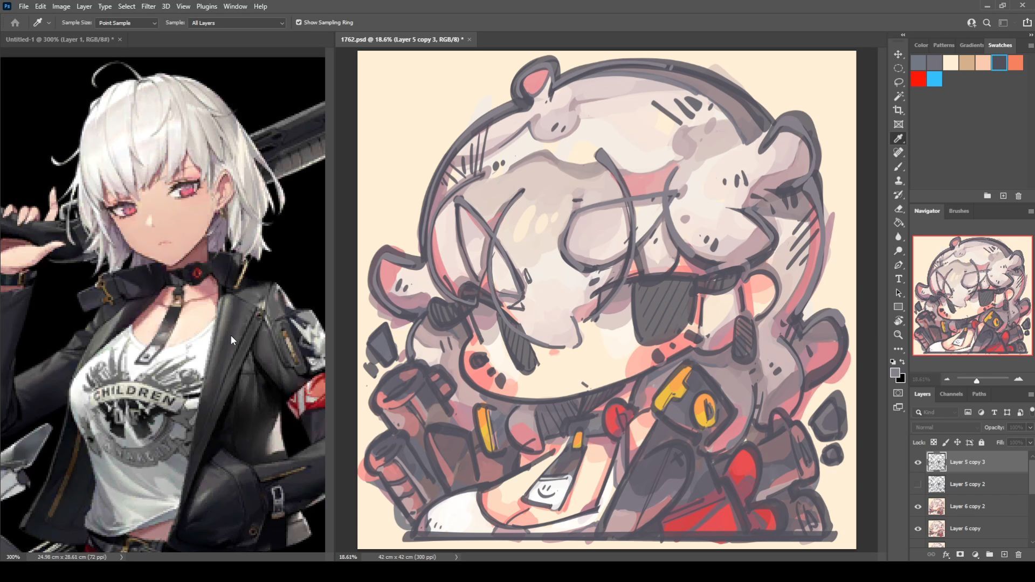Select the Frame tool
This screenshot has width=1035, height=582.
899,124
